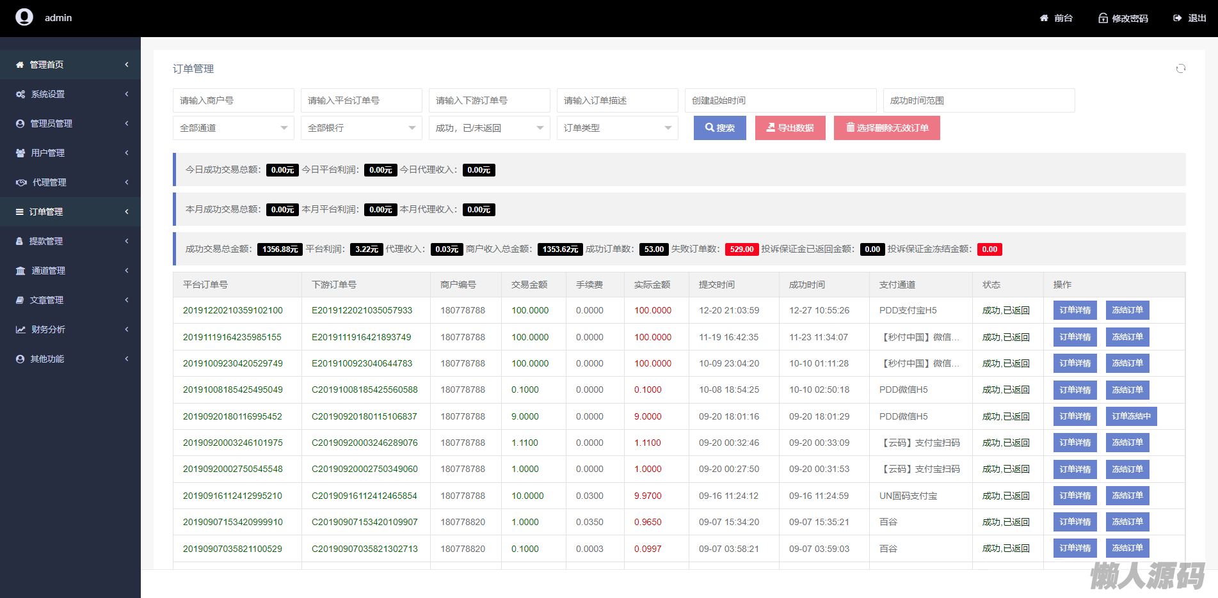Click the bank icon for 通道管理
This screenshot has width=1218, height=598.
pos(20,271)
